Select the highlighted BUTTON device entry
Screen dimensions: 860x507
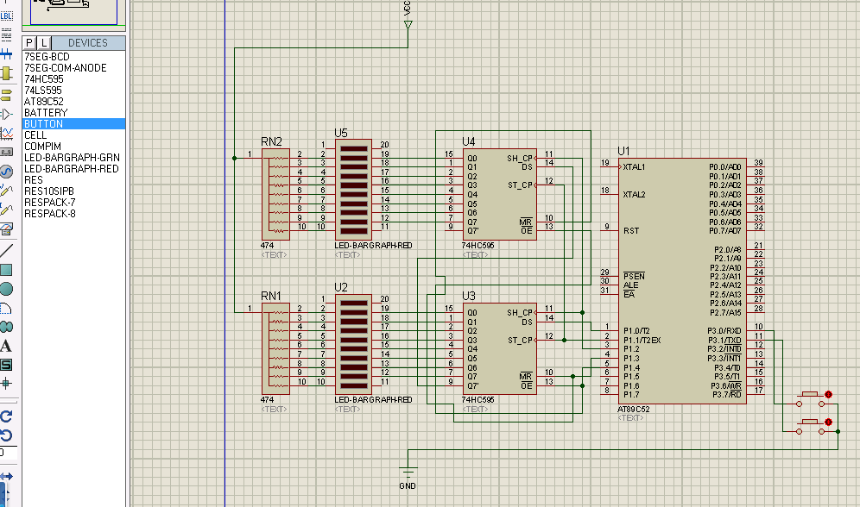(x=73, y=124)
